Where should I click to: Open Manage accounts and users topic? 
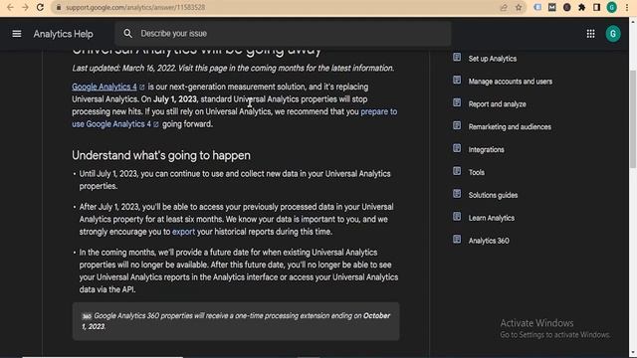[511, 82]
